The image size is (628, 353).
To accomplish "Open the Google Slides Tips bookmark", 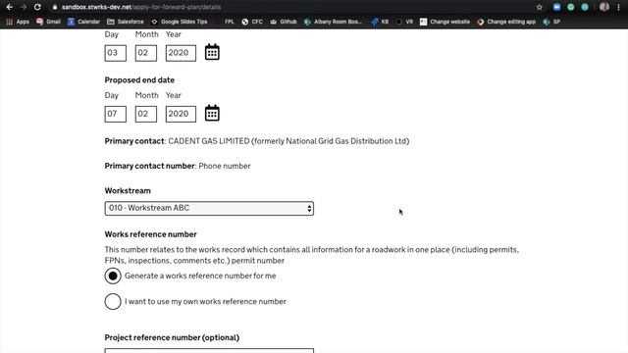I will (x=179, y=22).
